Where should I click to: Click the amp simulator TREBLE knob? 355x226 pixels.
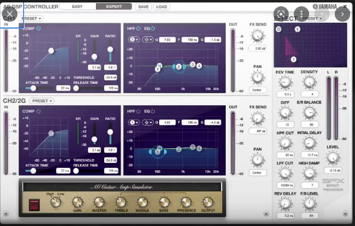click(121, 202)
